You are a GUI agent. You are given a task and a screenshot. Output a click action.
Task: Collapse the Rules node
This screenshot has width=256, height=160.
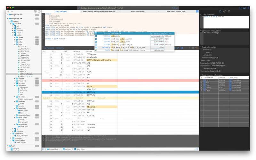click(14, 44)
